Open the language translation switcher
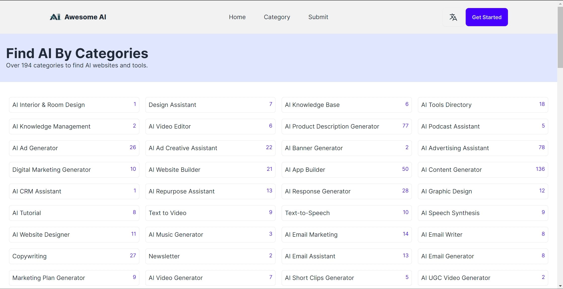Viewport: 563px width, 289px height. pos(453,17)
